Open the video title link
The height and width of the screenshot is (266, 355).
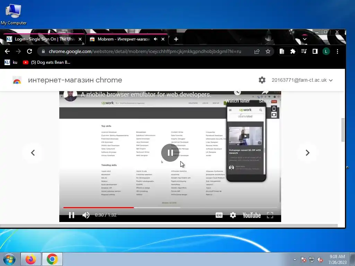tap(146, 95)
